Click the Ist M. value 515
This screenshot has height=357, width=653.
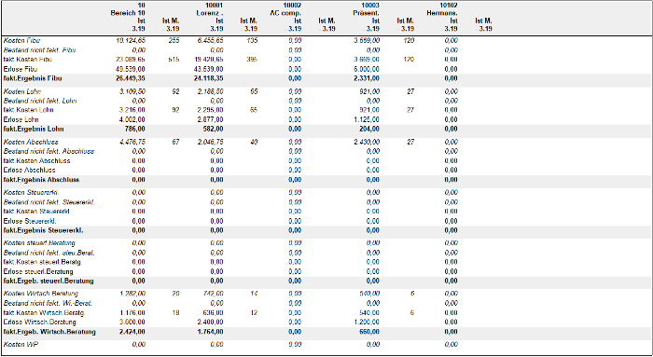point(174,60)
